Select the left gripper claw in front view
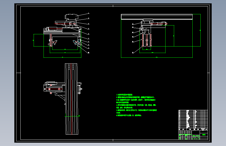This screenshot has height=146, width=226. point(55,43)
